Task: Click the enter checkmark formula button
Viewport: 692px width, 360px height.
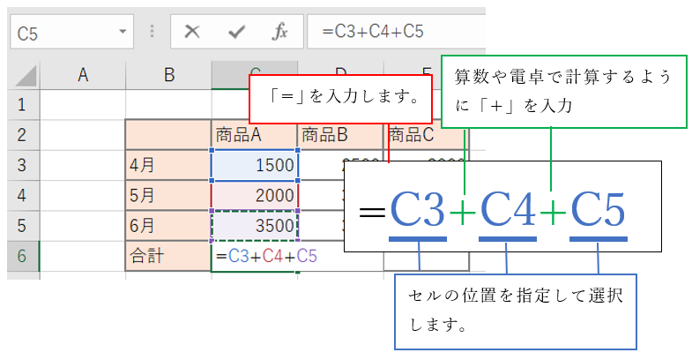Action: [x=236, y=33]
